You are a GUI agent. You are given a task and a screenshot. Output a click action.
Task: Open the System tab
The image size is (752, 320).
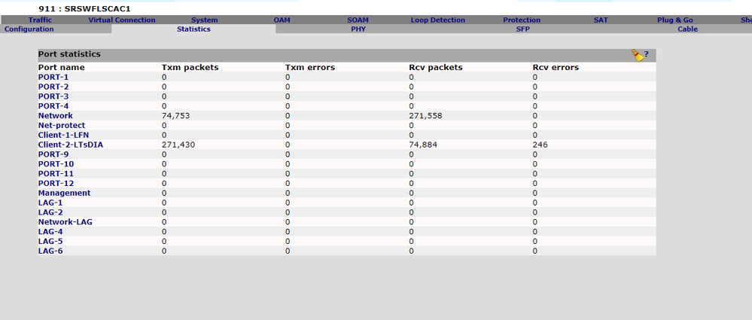point(204,20)
